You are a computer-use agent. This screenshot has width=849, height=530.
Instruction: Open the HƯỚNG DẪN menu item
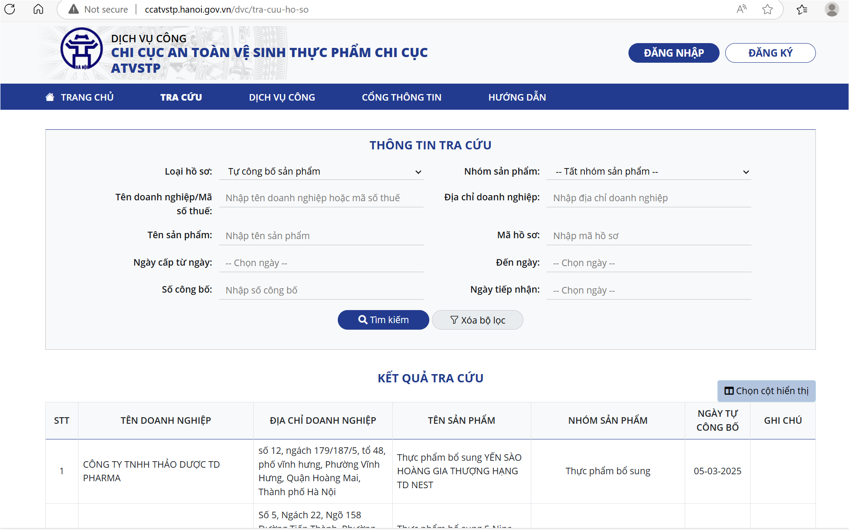pos(517,97)
